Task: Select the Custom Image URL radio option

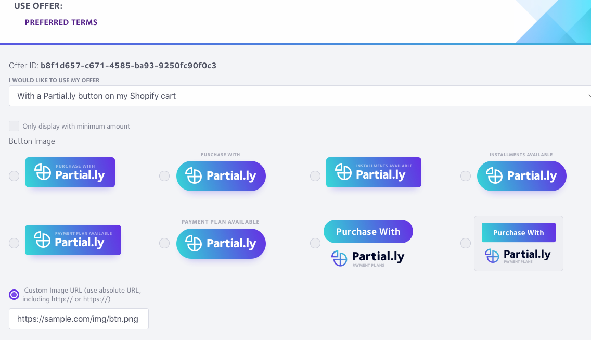Action: 14,295
